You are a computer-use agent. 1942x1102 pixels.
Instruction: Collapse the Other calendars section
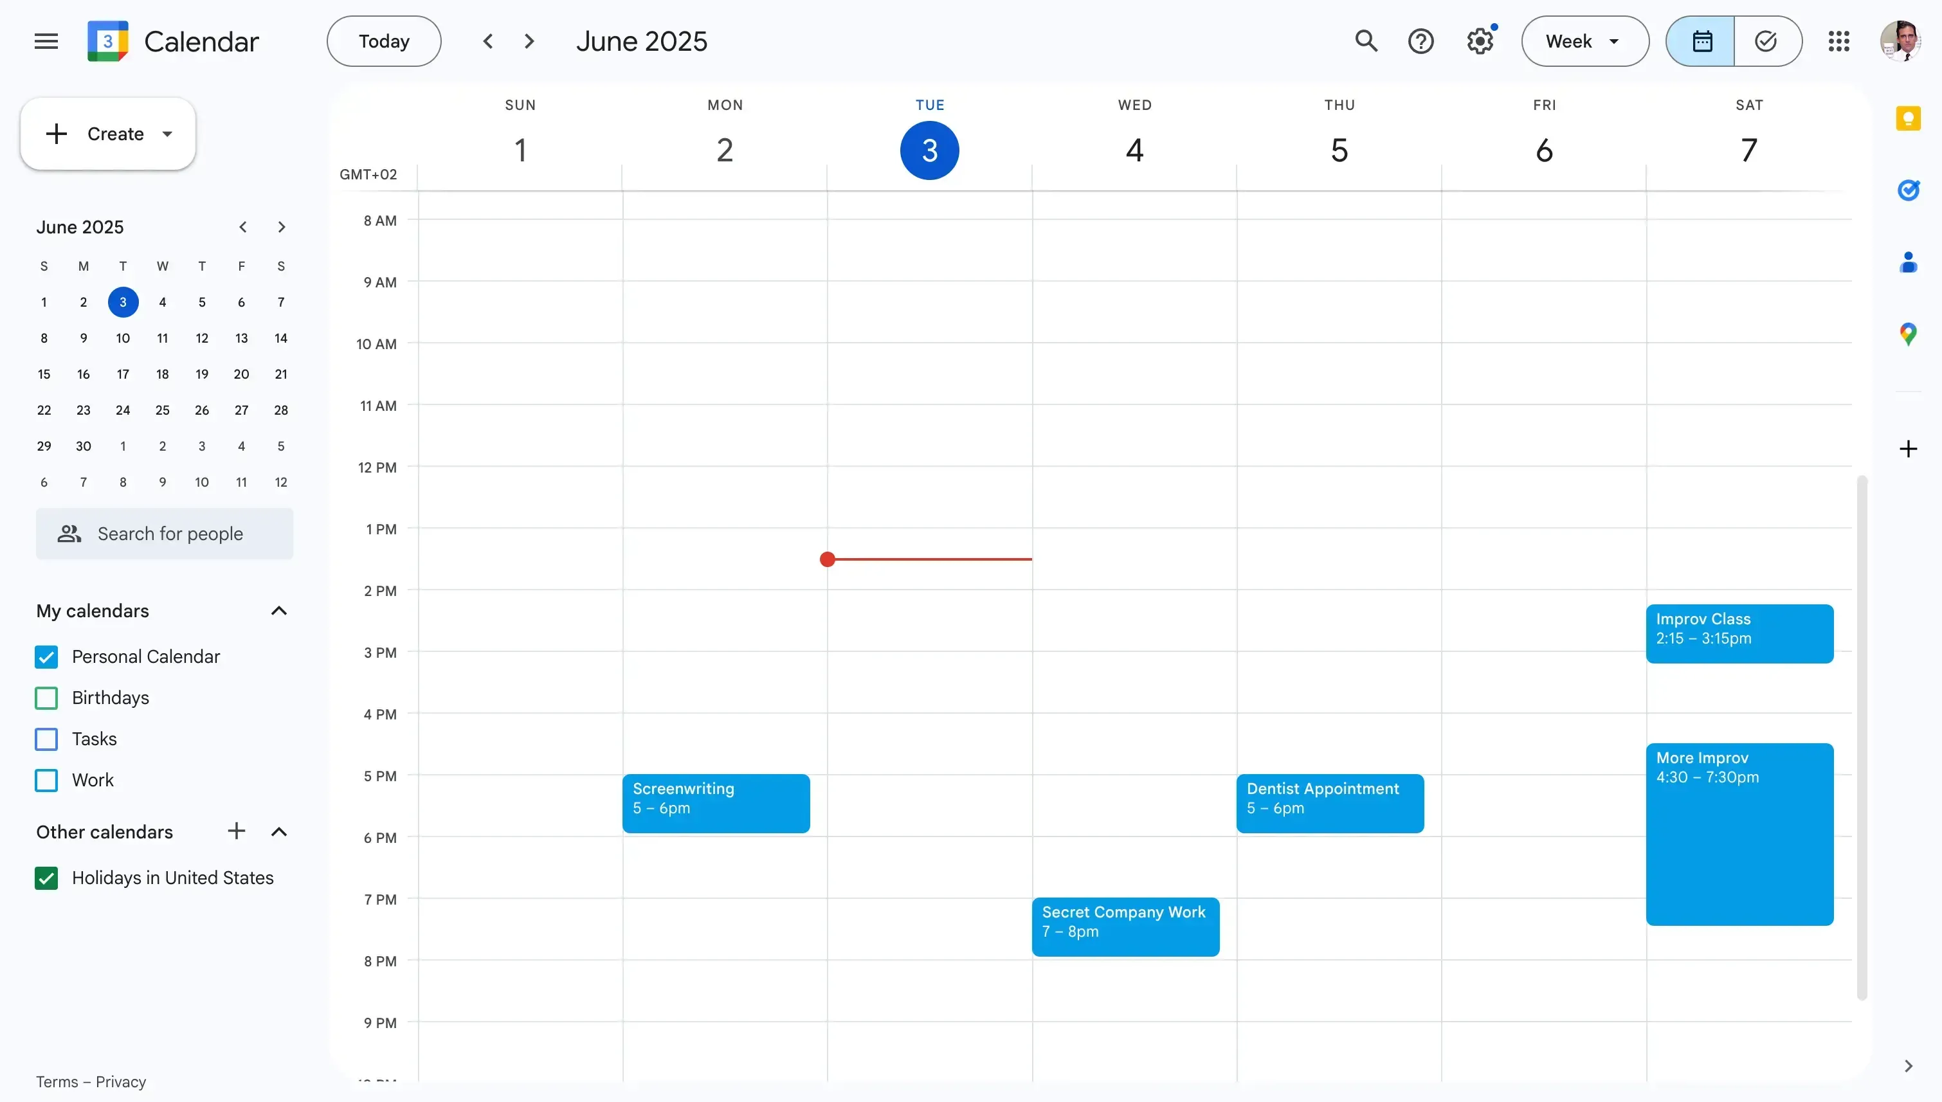pyautogui.click(x=278, y=831)
